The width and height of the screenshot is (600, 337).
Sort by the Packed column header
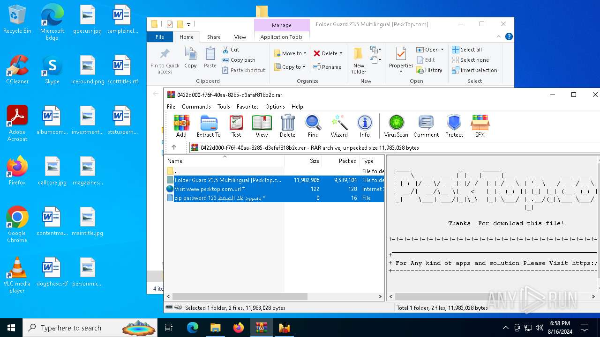click(x=341, y=161)
